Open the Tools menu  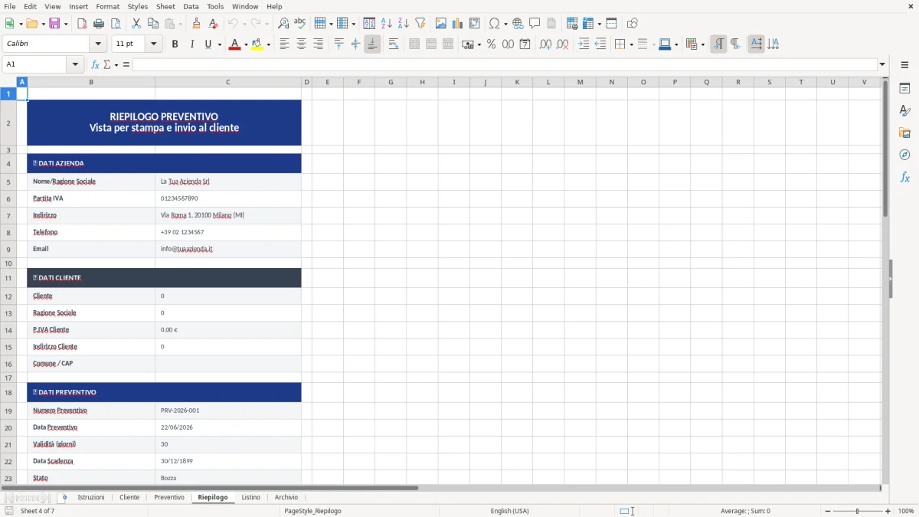point(215,6)
